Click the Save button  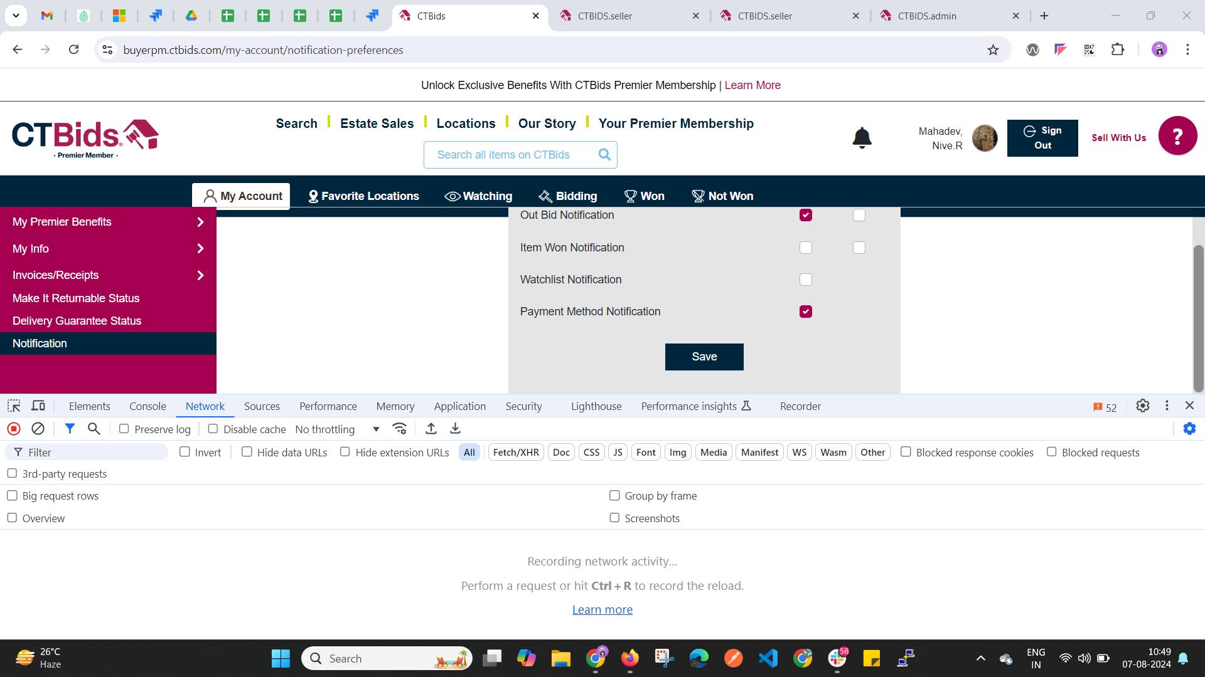click(x=704, y=357)
